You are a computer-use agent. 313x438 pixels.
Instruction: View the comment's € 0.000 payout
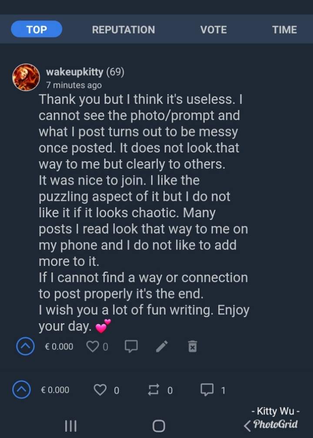coord(59,346)
